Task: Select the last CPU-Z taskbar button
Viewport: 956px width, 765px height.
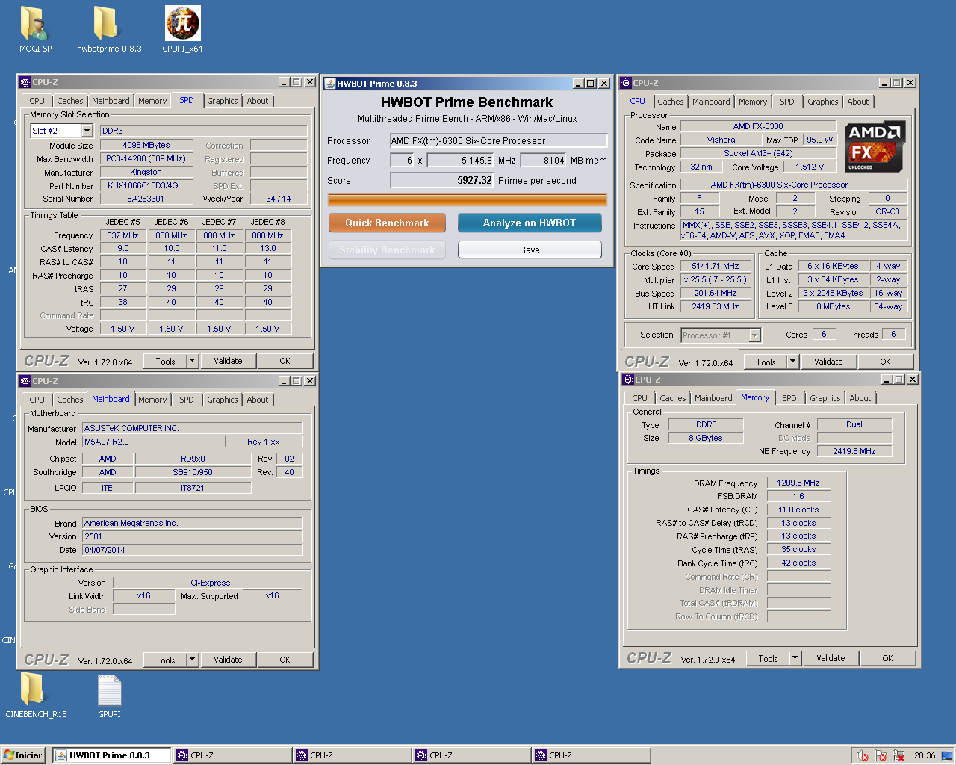Action: (x=591, y=755)
